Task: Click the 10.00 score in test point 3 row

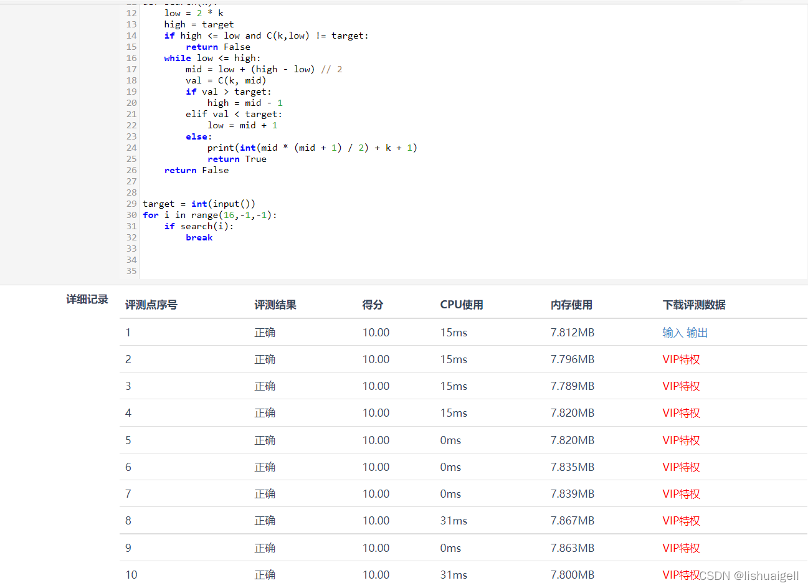Action: pos(376,386)
